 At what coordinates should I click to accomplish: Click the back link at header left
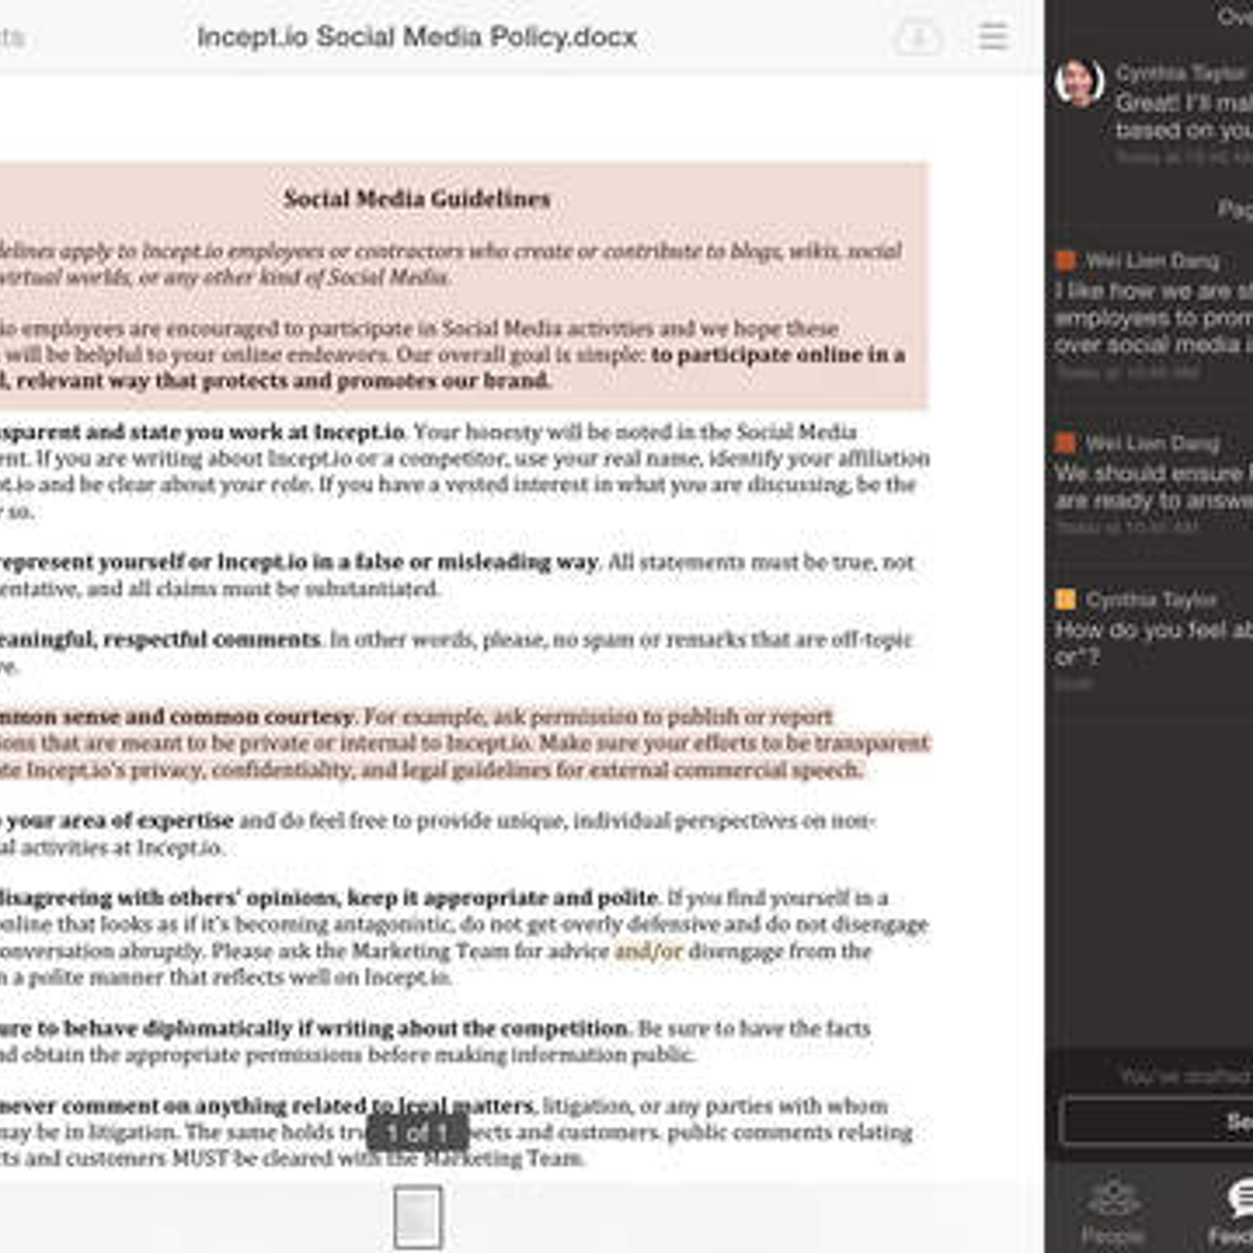pos(12,37)
